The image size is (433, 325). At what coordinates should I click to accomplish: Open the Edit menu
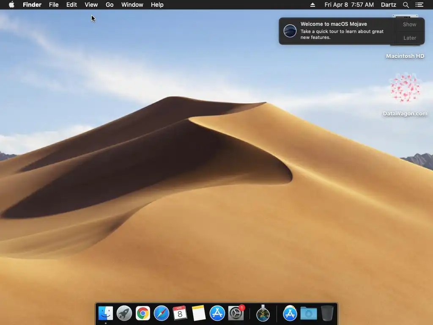click(71, 5)
